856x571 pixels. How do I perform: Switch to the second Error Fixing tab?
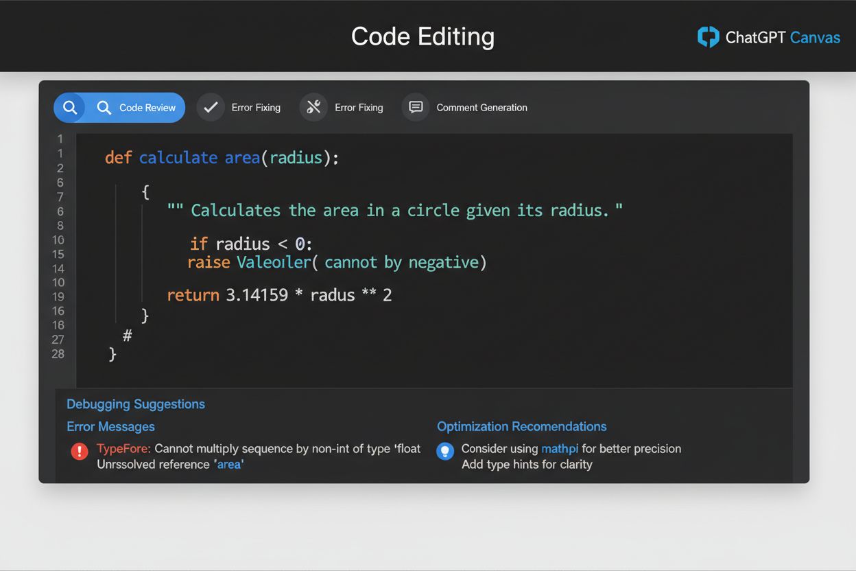(x=359, y=107)
